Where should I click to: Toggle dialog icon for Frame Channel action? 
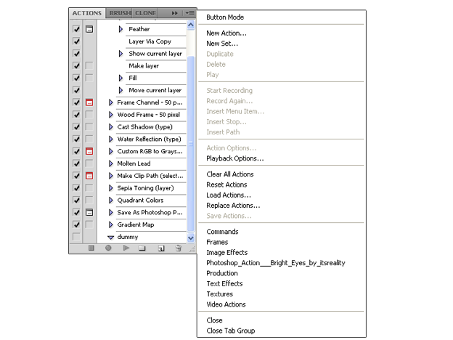pos(89,102)
